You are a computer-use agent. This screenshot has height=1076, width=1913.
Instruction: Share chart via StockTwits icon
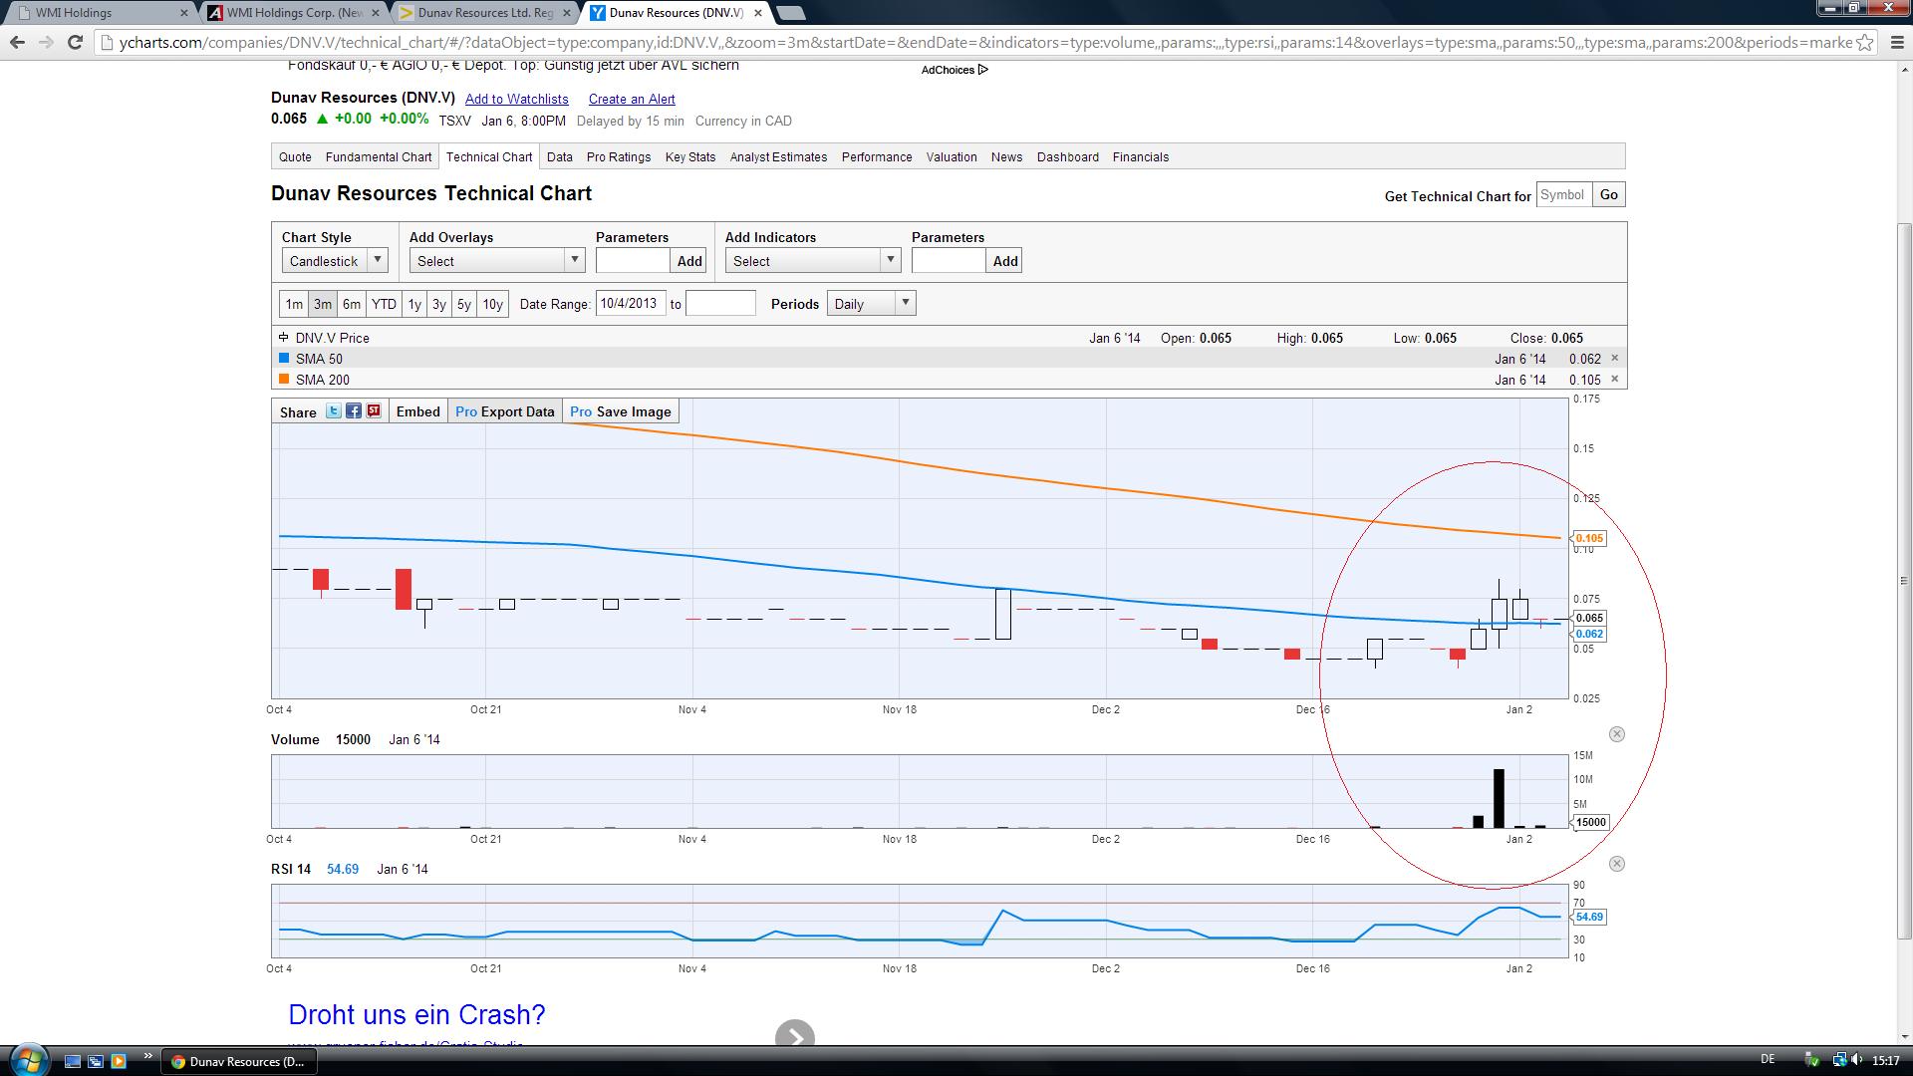click(374, 411)
